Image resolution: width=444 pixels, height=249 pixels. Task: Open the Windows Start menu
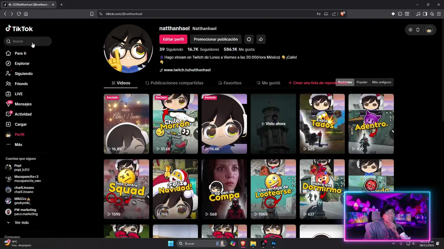[171, 243]
